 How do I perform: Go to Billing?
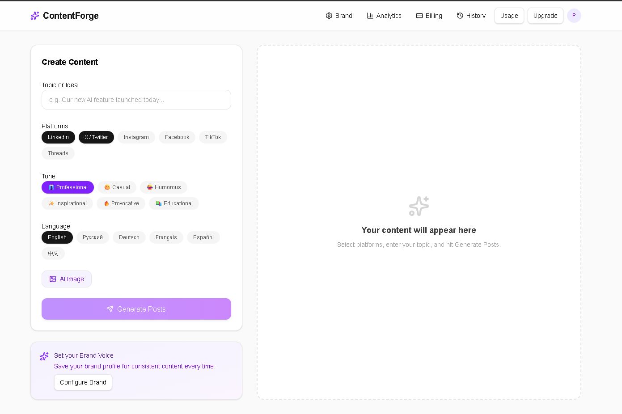pyautogui.click(x=429, y=16)
